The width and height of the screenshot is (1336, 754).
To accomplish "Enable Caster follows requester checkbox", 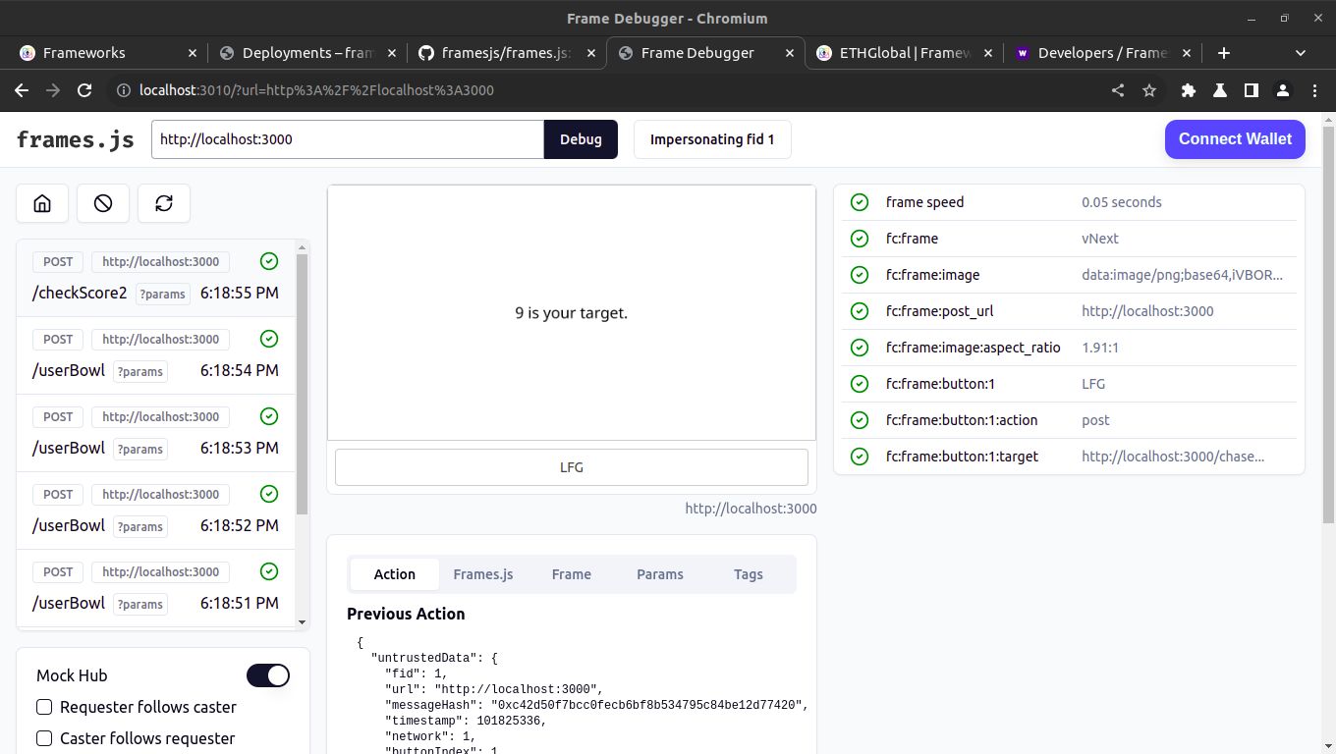I will (x=44, y=738).
